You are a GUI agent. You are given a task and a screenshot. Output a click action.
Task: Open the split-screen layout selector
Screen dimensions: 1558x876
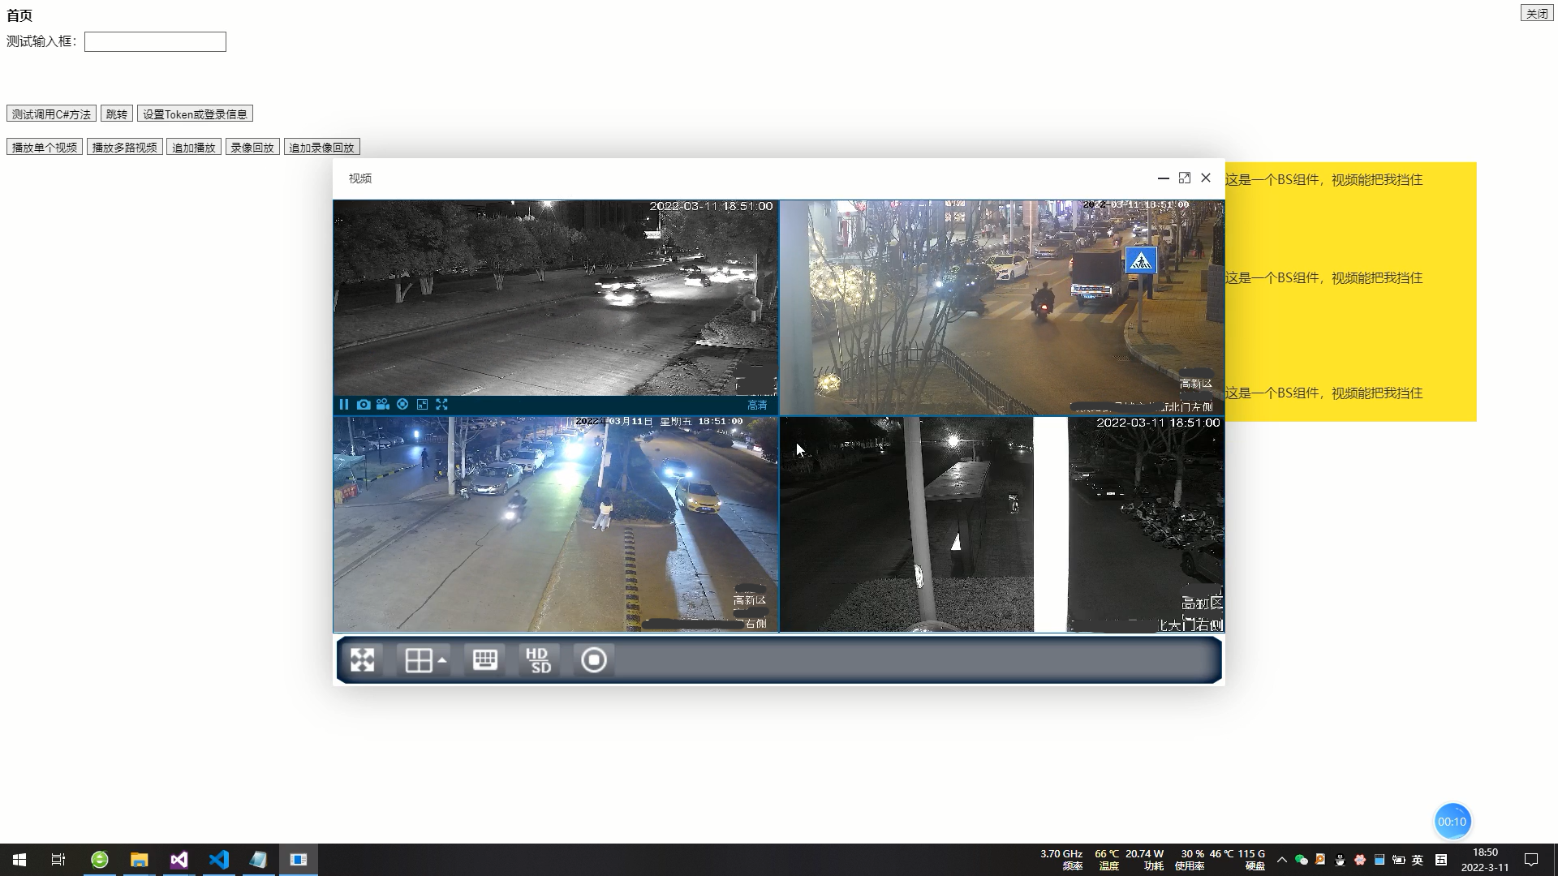[x=425, y=660]
